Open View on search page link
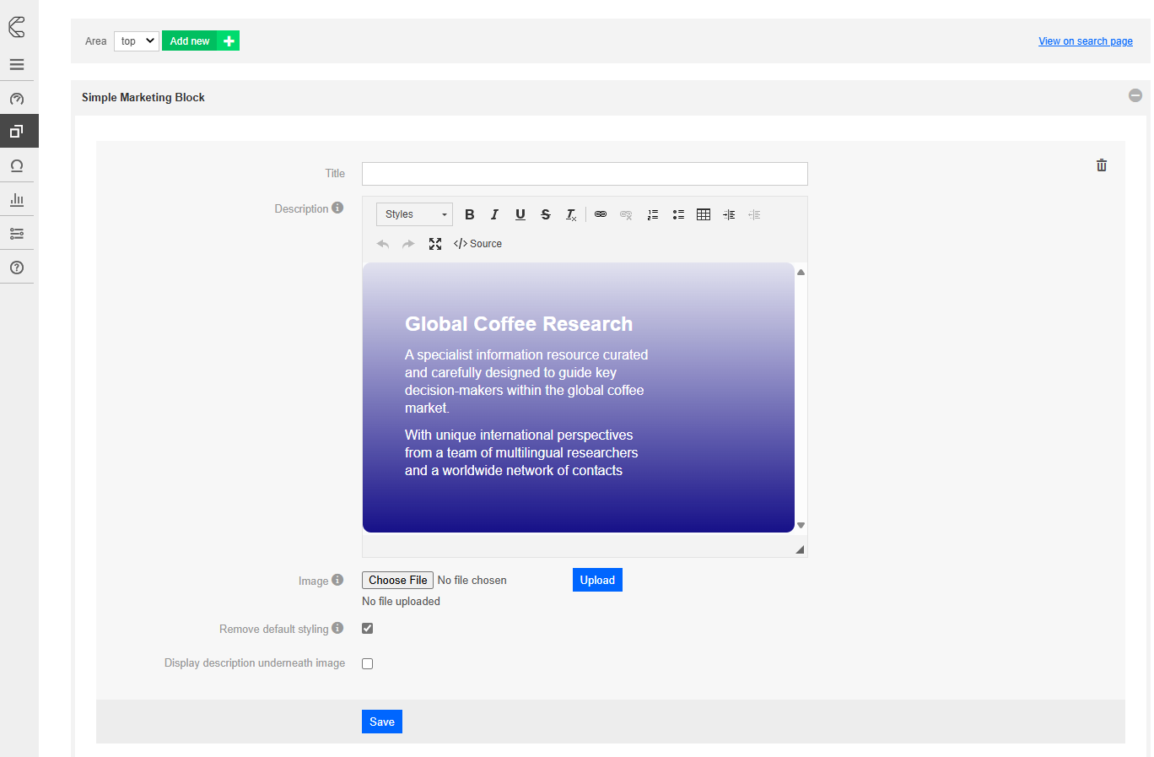This screenshot has height=757, width=1154. tap(1085, 41)
